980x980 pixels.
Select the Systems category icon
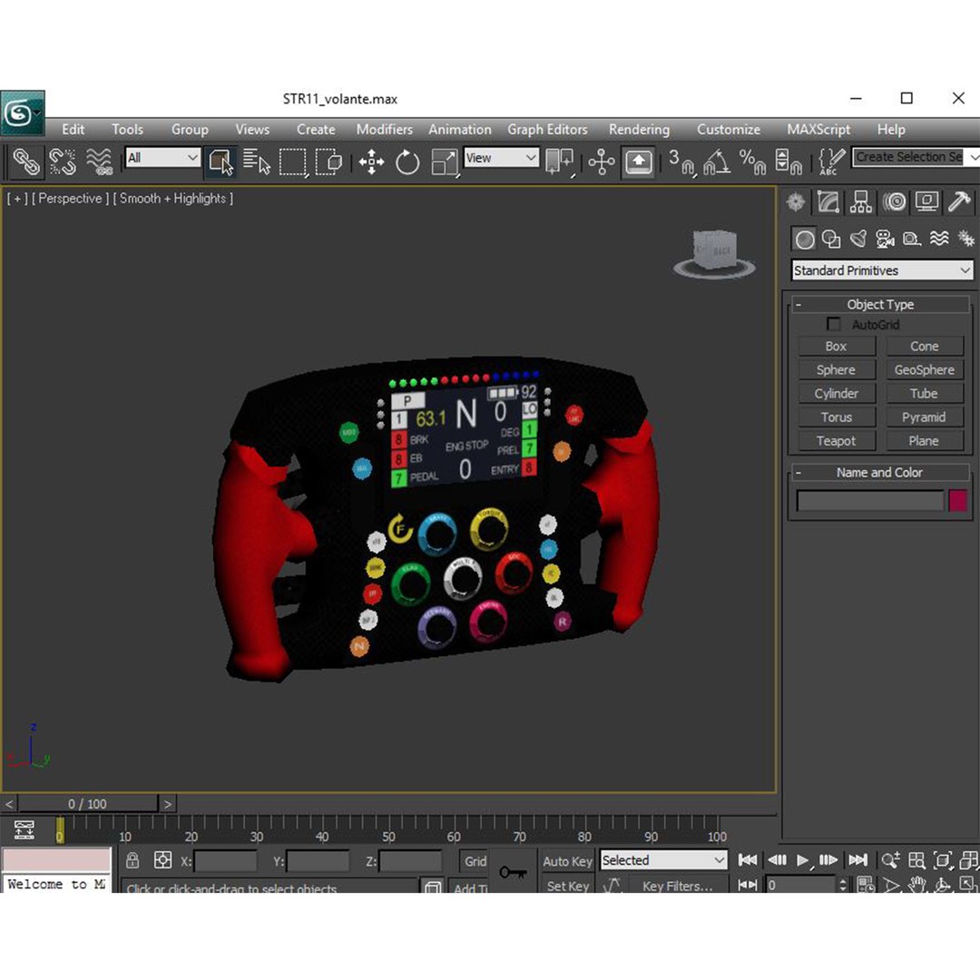click(965, 239)
